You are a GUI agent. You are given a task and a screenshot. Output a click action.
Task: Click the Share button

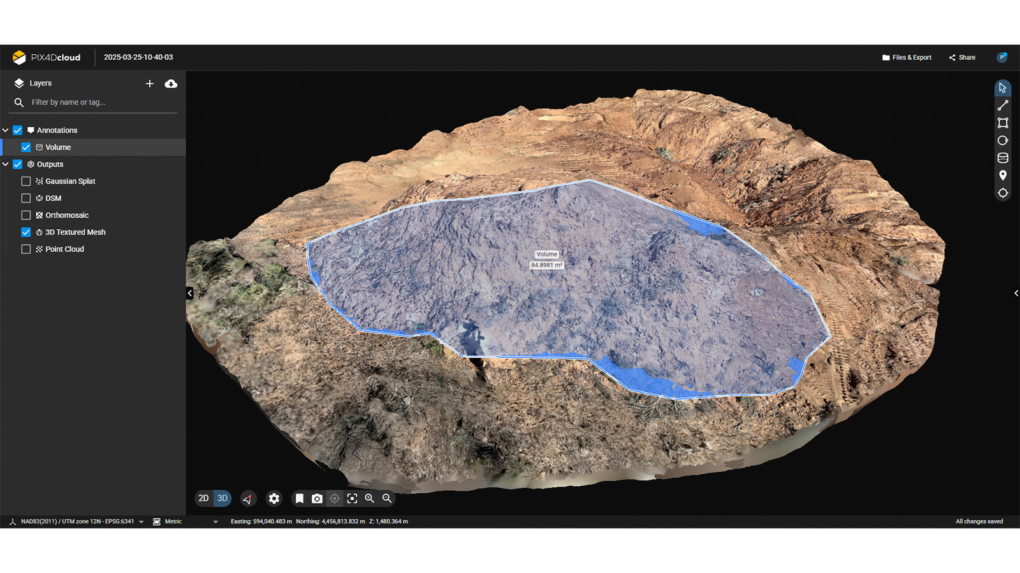tap(961, 57)
